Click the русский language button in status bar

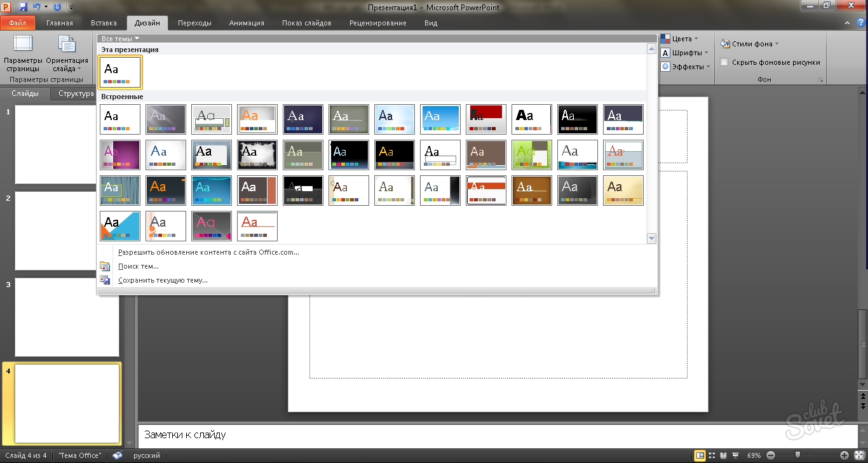coord(146,455)
